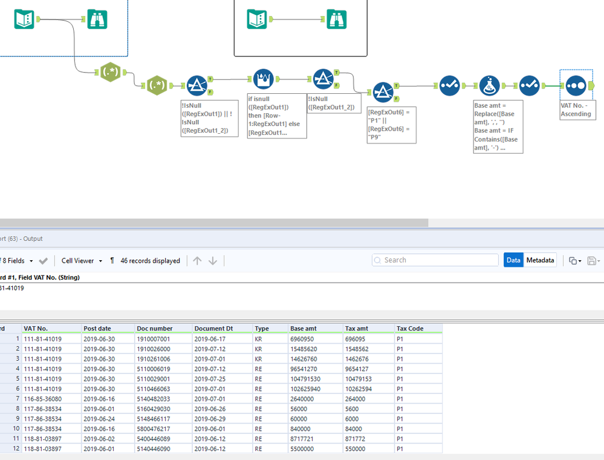
Task: Click the True output anchor of first Filter
Action: pos(210,79)
